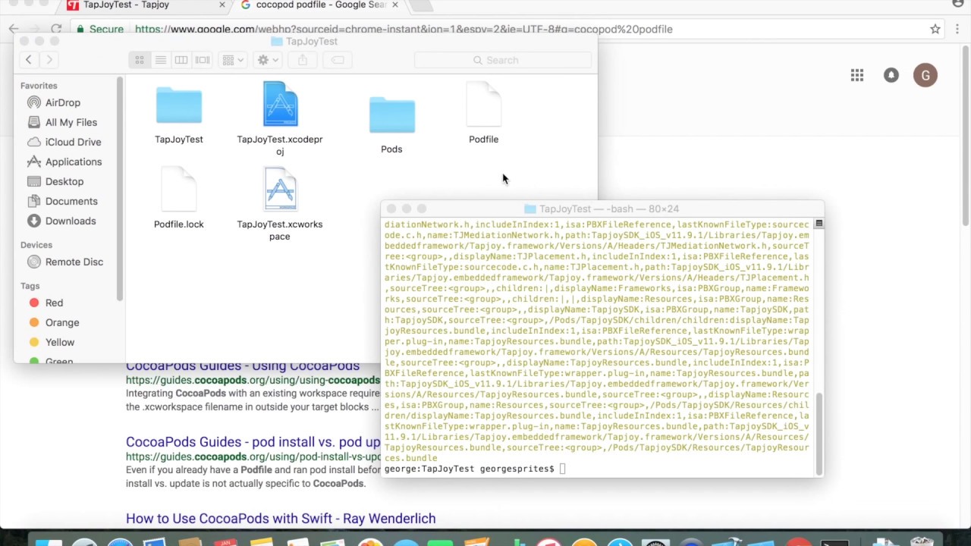
Task: Go forward in the Finder window
Action: coord(49,60)
